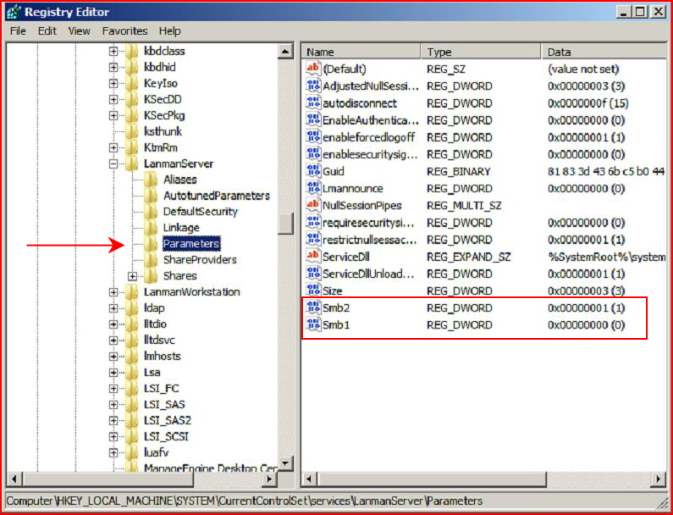The width and height of the screenshot is (673, 515).
Task: Expand the KSecDD key
Action: 113,100
